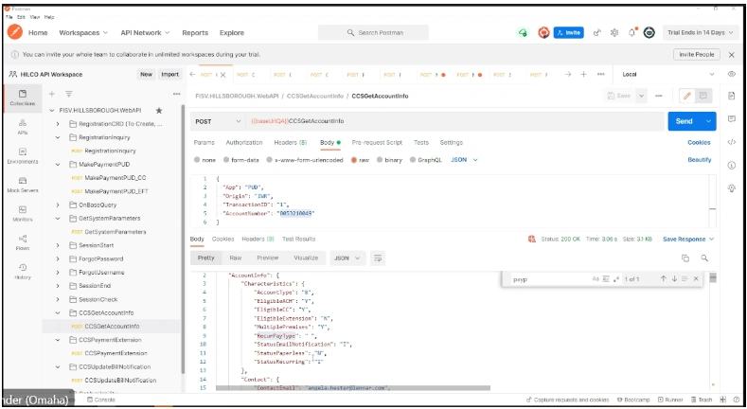Click the Invite button
The height and width of the screenshot is (409, 747).
(568, 33)
